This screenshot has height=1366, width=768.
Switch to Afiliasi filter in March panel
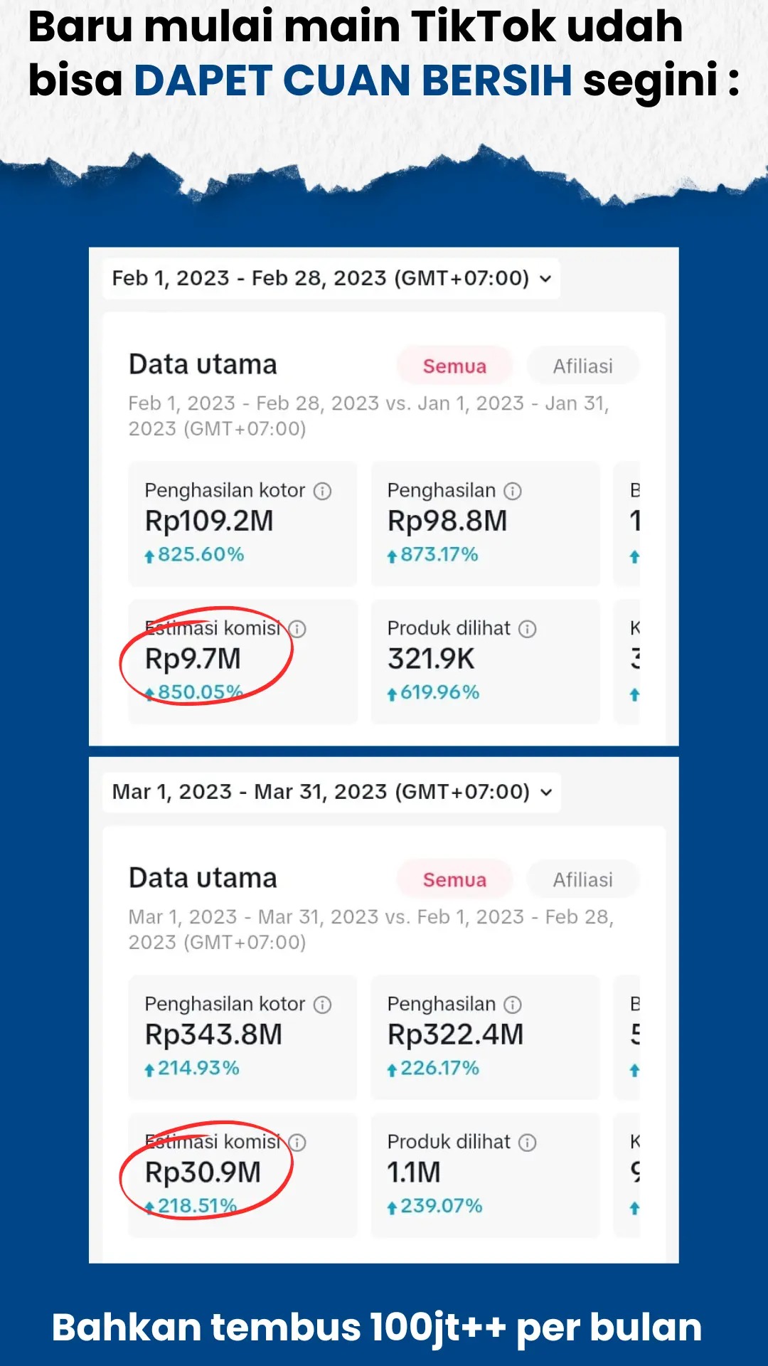[x=583, y=879]
